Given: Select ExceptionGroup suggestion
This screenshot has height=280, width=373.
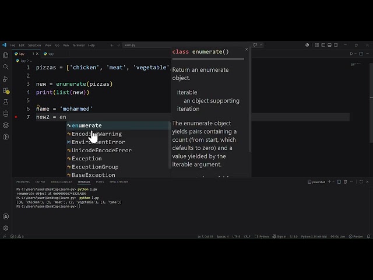Looking at the screenshot, I should (x=118, y=167).
